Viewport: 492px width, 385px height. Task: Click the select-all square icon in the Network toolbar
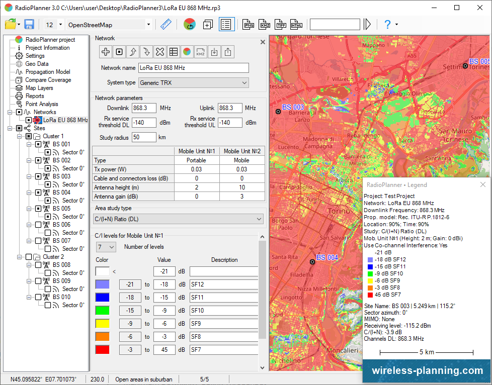tap(119, 52)
